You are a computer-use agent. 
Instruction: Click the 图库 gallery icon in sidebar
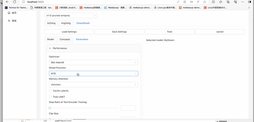(x=9, y=21)
